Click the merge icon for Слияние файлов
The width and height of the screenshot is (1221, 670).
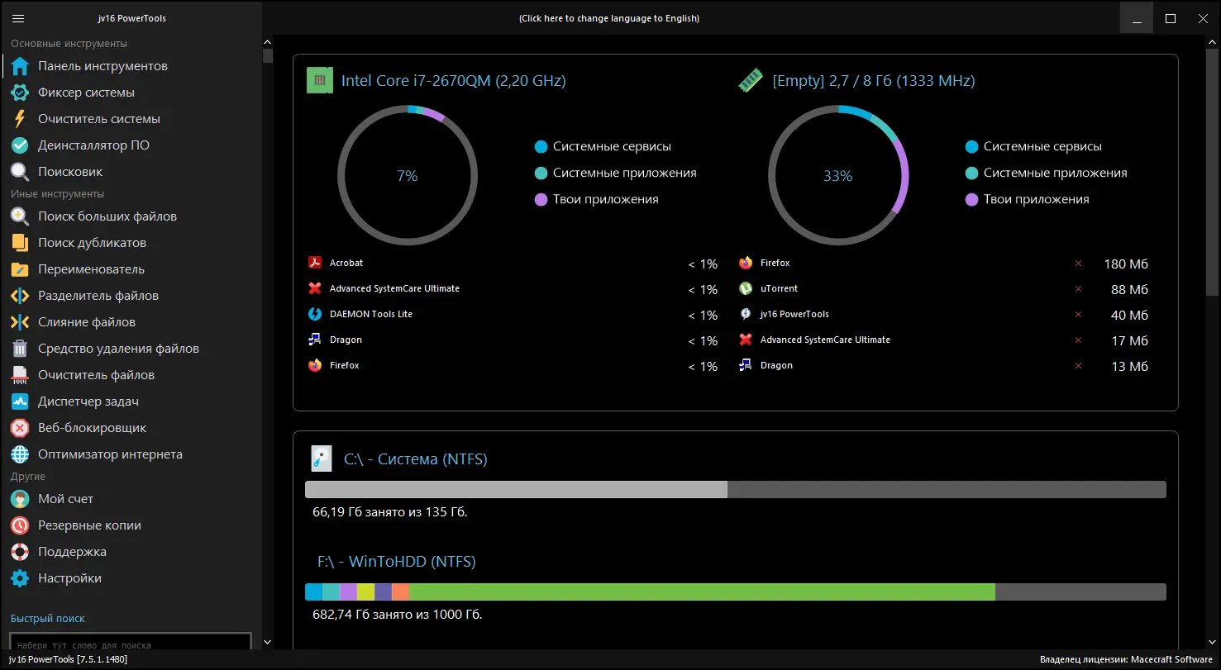21,322
